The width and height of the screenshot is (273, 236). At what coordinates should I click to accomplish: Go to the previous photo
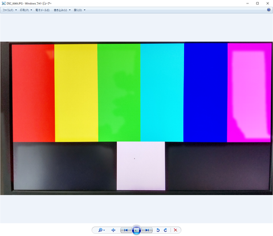point(125,230)
